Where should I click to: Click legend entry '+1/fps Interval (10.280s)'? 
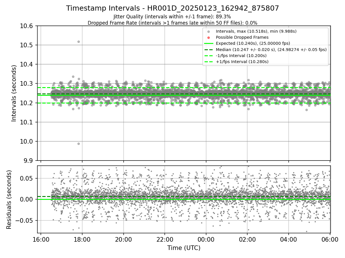pyautogui.click(x=242, y=61)
